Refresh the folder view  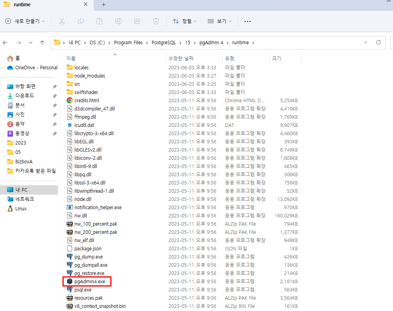tap(379, 42)
